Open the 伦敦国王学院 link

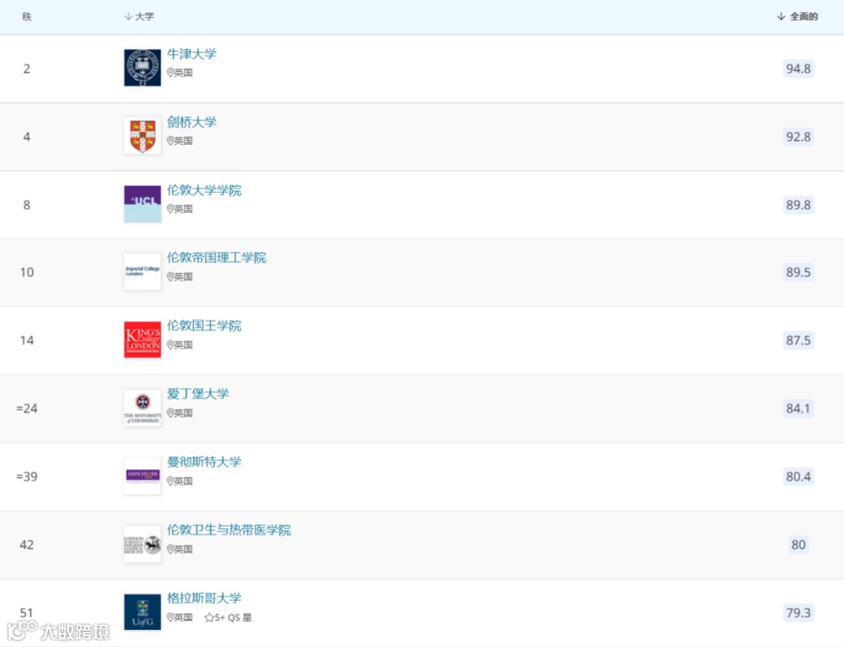204,326
